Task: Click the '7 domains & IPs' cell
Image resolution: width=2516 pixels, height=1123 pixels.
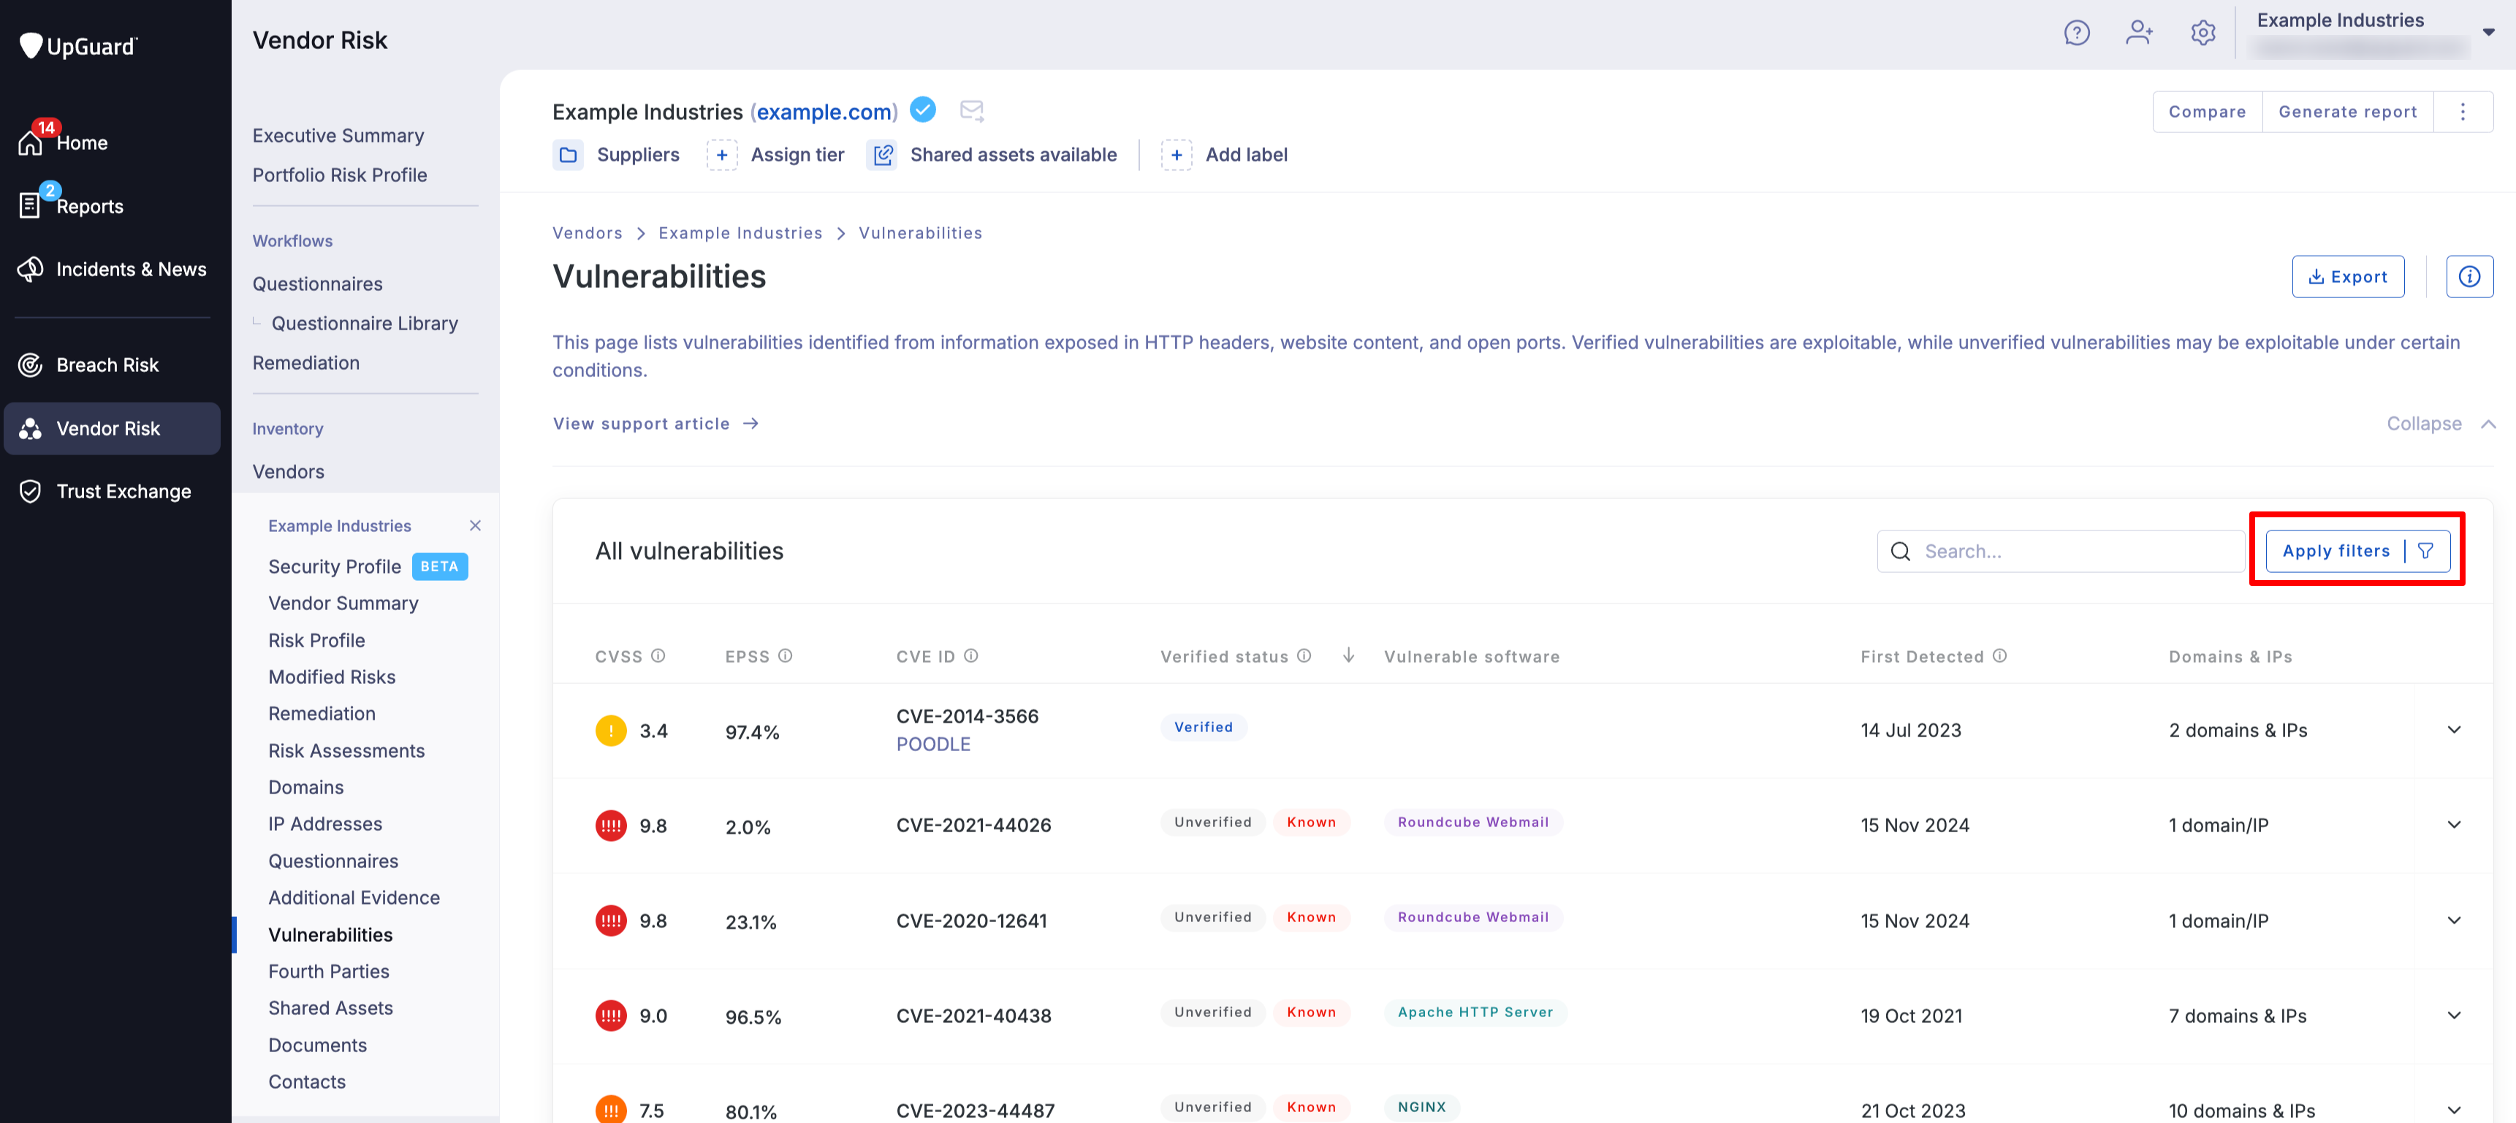Action: 2238,1016
